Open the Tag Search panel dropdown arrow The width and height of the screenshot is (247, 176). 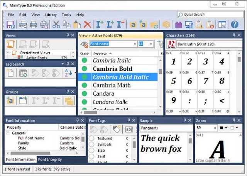pos(63,64)
